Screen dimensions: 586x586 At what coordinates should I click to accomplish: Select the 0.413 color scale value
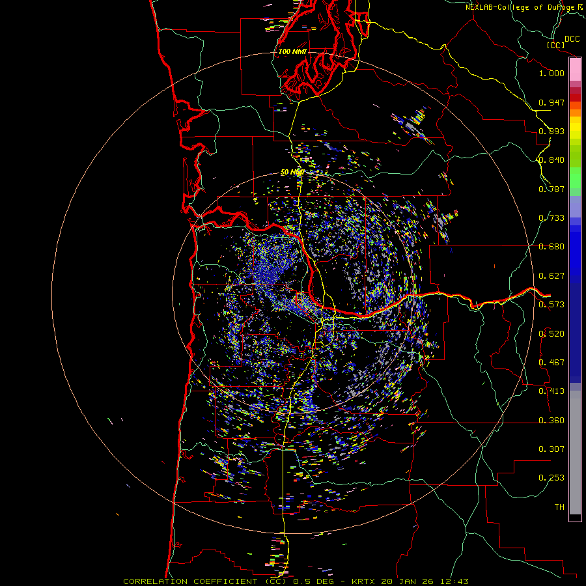(x=551, y=391)
